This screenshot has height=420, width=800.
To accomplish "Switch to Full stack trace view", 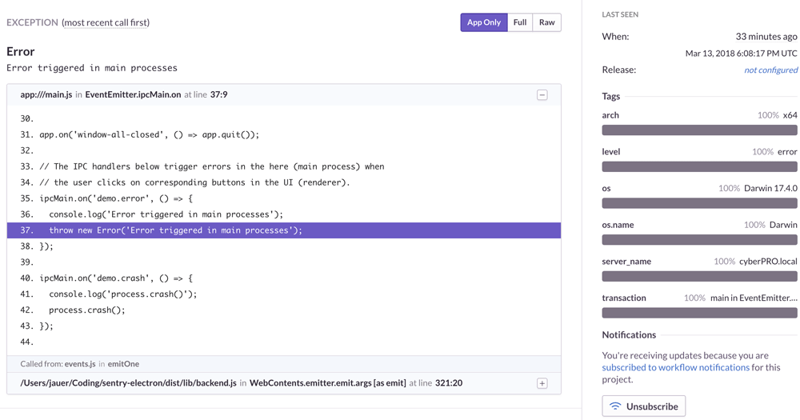I will 520,22.
